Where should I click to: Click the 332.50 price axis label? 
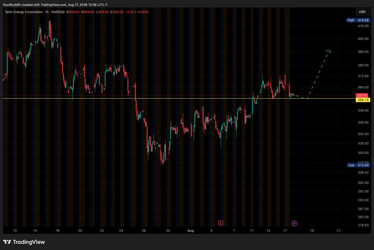363,134
